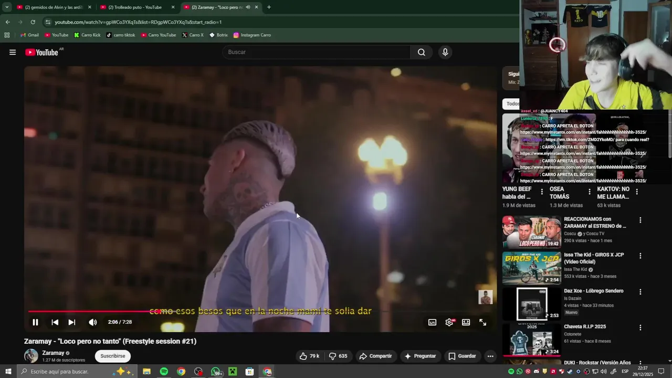Viewport: 672px width, 378px height.
Task: Open options for the Coscu reaction video
Action: point(640,220)
